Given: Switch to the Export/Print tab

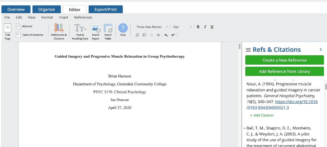Looking at the screenshot, I should click(x=106, y=9).
